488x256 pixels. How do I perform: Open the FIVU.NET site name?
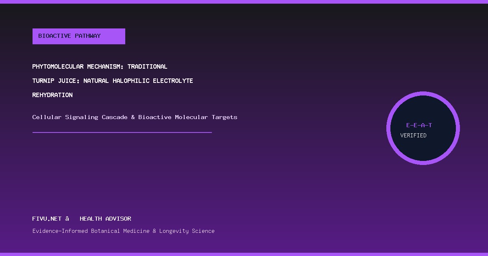(x=47, y=219)
